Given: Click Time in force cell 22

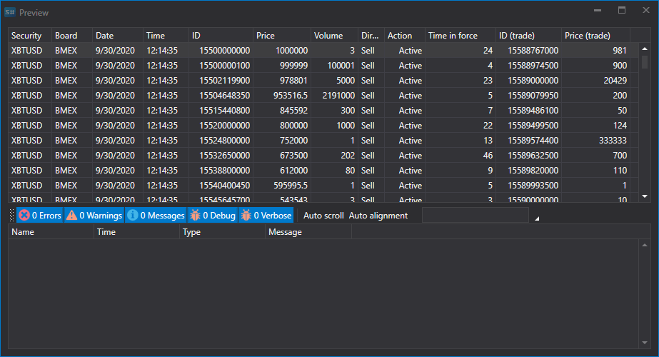Looking at the screenshot, I should (461, 126).
